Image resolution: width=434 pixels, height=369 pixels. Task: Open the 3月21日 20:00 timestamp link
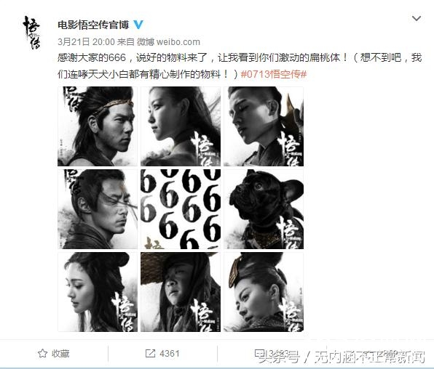click(86, 41)
